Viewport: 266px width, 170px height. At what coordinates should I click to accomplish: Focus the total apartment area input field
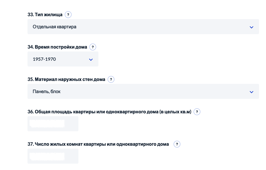point(53,124)
